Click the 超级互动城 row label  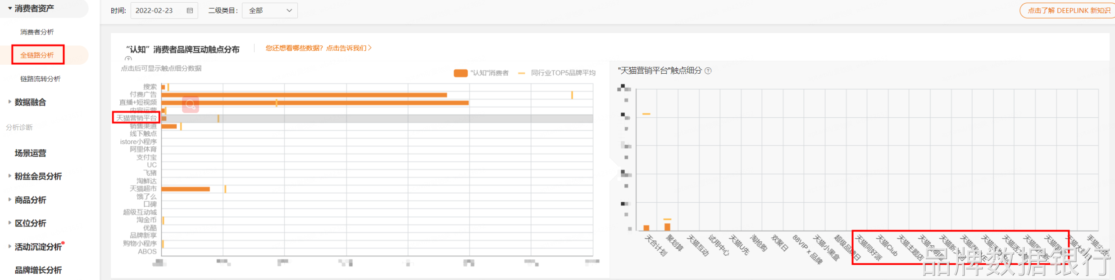point(140,212)
